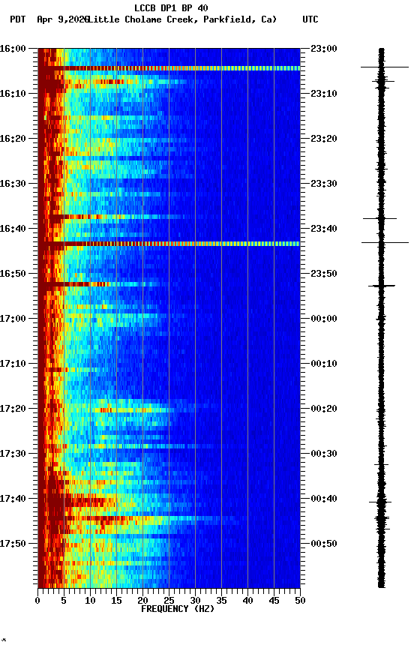This screenshot has width=414, height=648.
Task: Click the 15 Hz frequency axis label
Action: 116,601
